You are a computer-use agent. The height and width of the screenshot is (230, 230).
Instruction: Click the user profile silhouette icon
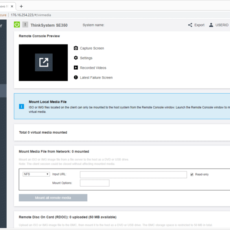211,25
